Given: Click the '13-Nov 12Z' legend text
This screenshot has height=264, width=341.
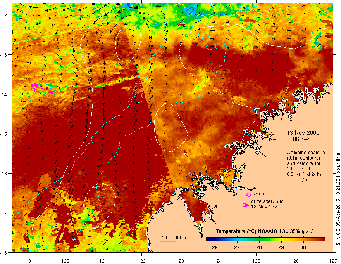Looking at the screenshot, I should (x=264, y=207).
